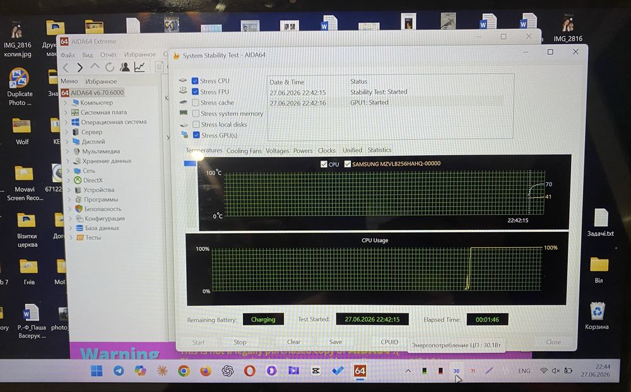The width and height of the screenshot is (631, 392).
Task: Open the CPUID panel button
Action: [389, 342]
